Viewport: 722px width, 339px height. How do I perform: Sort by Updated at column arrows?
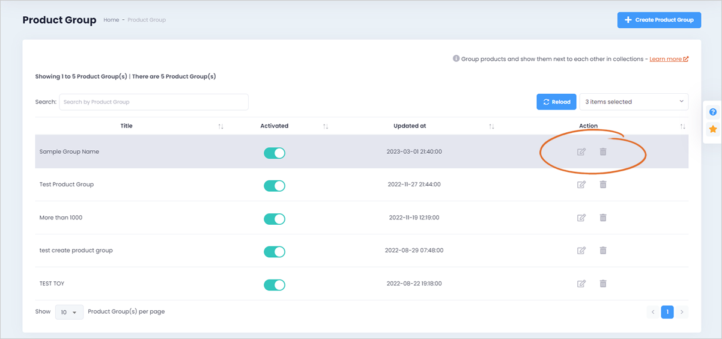click(491, 126)
